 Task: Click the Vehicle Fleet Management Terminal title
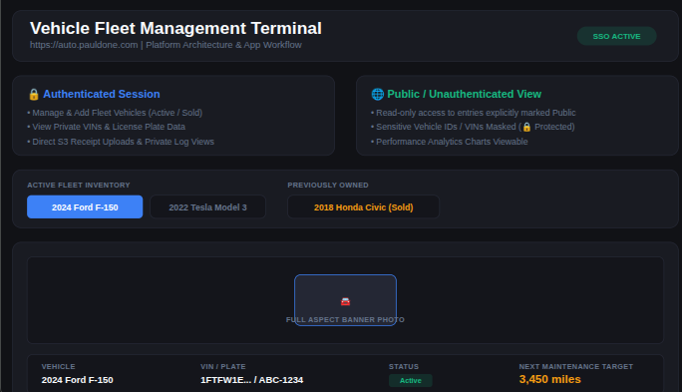click(175, 28)
